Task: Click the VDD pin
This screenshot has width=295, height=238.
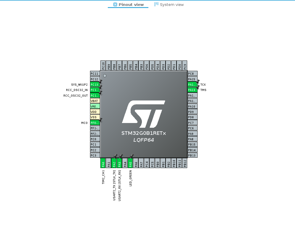Action: click(x=95, y=112)
